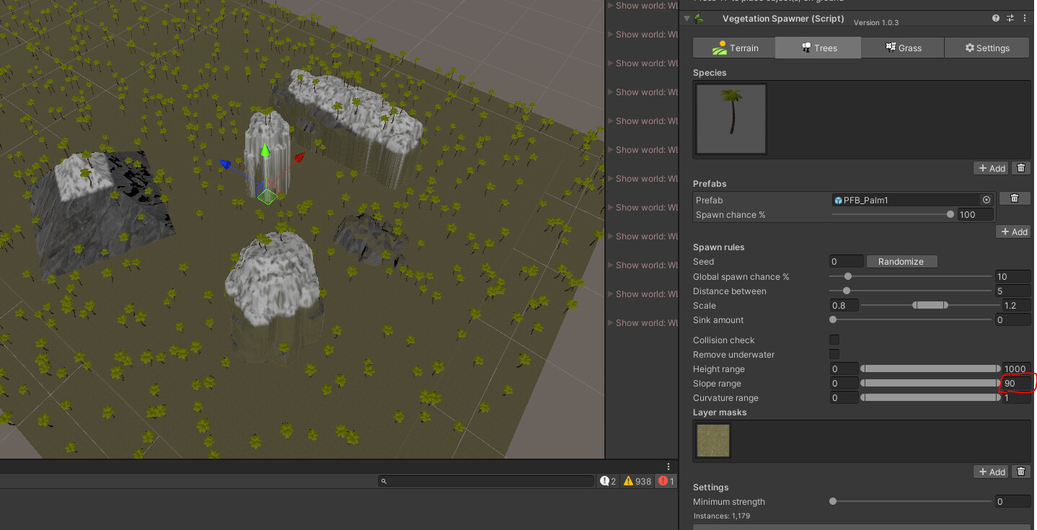Viewport: 1037px width, 530px height.
Task: Open the Vegetation Spawner three-dot menu
Action: (x=1025, y=18)
